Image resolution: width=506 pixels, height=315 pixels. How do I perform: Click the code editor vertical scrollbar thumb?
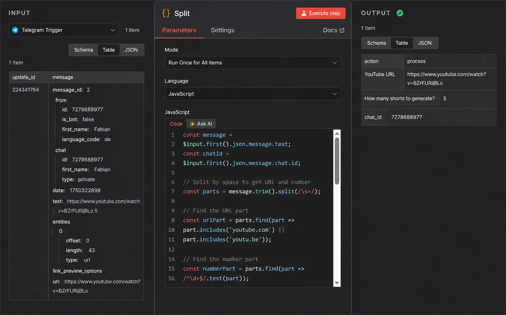pos(337,161)
